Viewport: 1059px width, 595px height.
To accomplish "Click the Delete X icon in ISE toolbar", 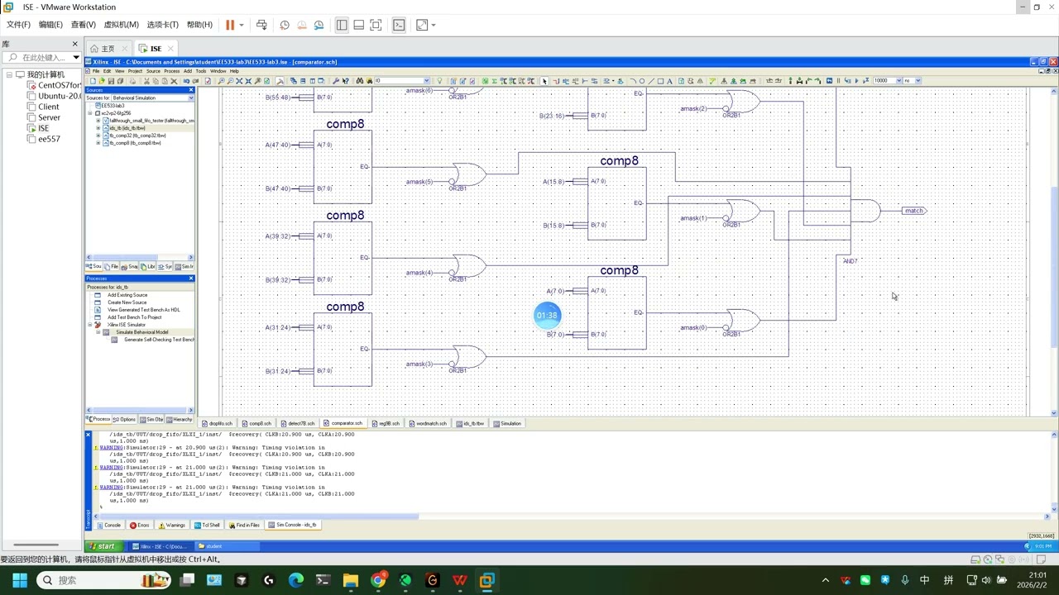I will pyautogui.click(x=174, y=81).
